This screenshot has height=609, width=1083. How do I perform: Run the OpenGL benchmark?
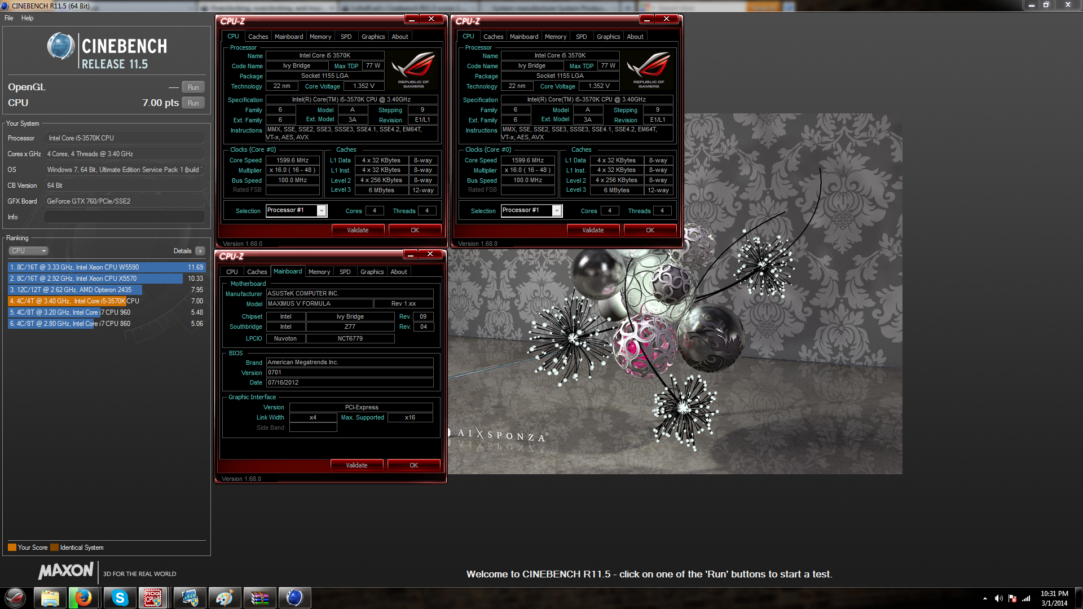[193, 87]
